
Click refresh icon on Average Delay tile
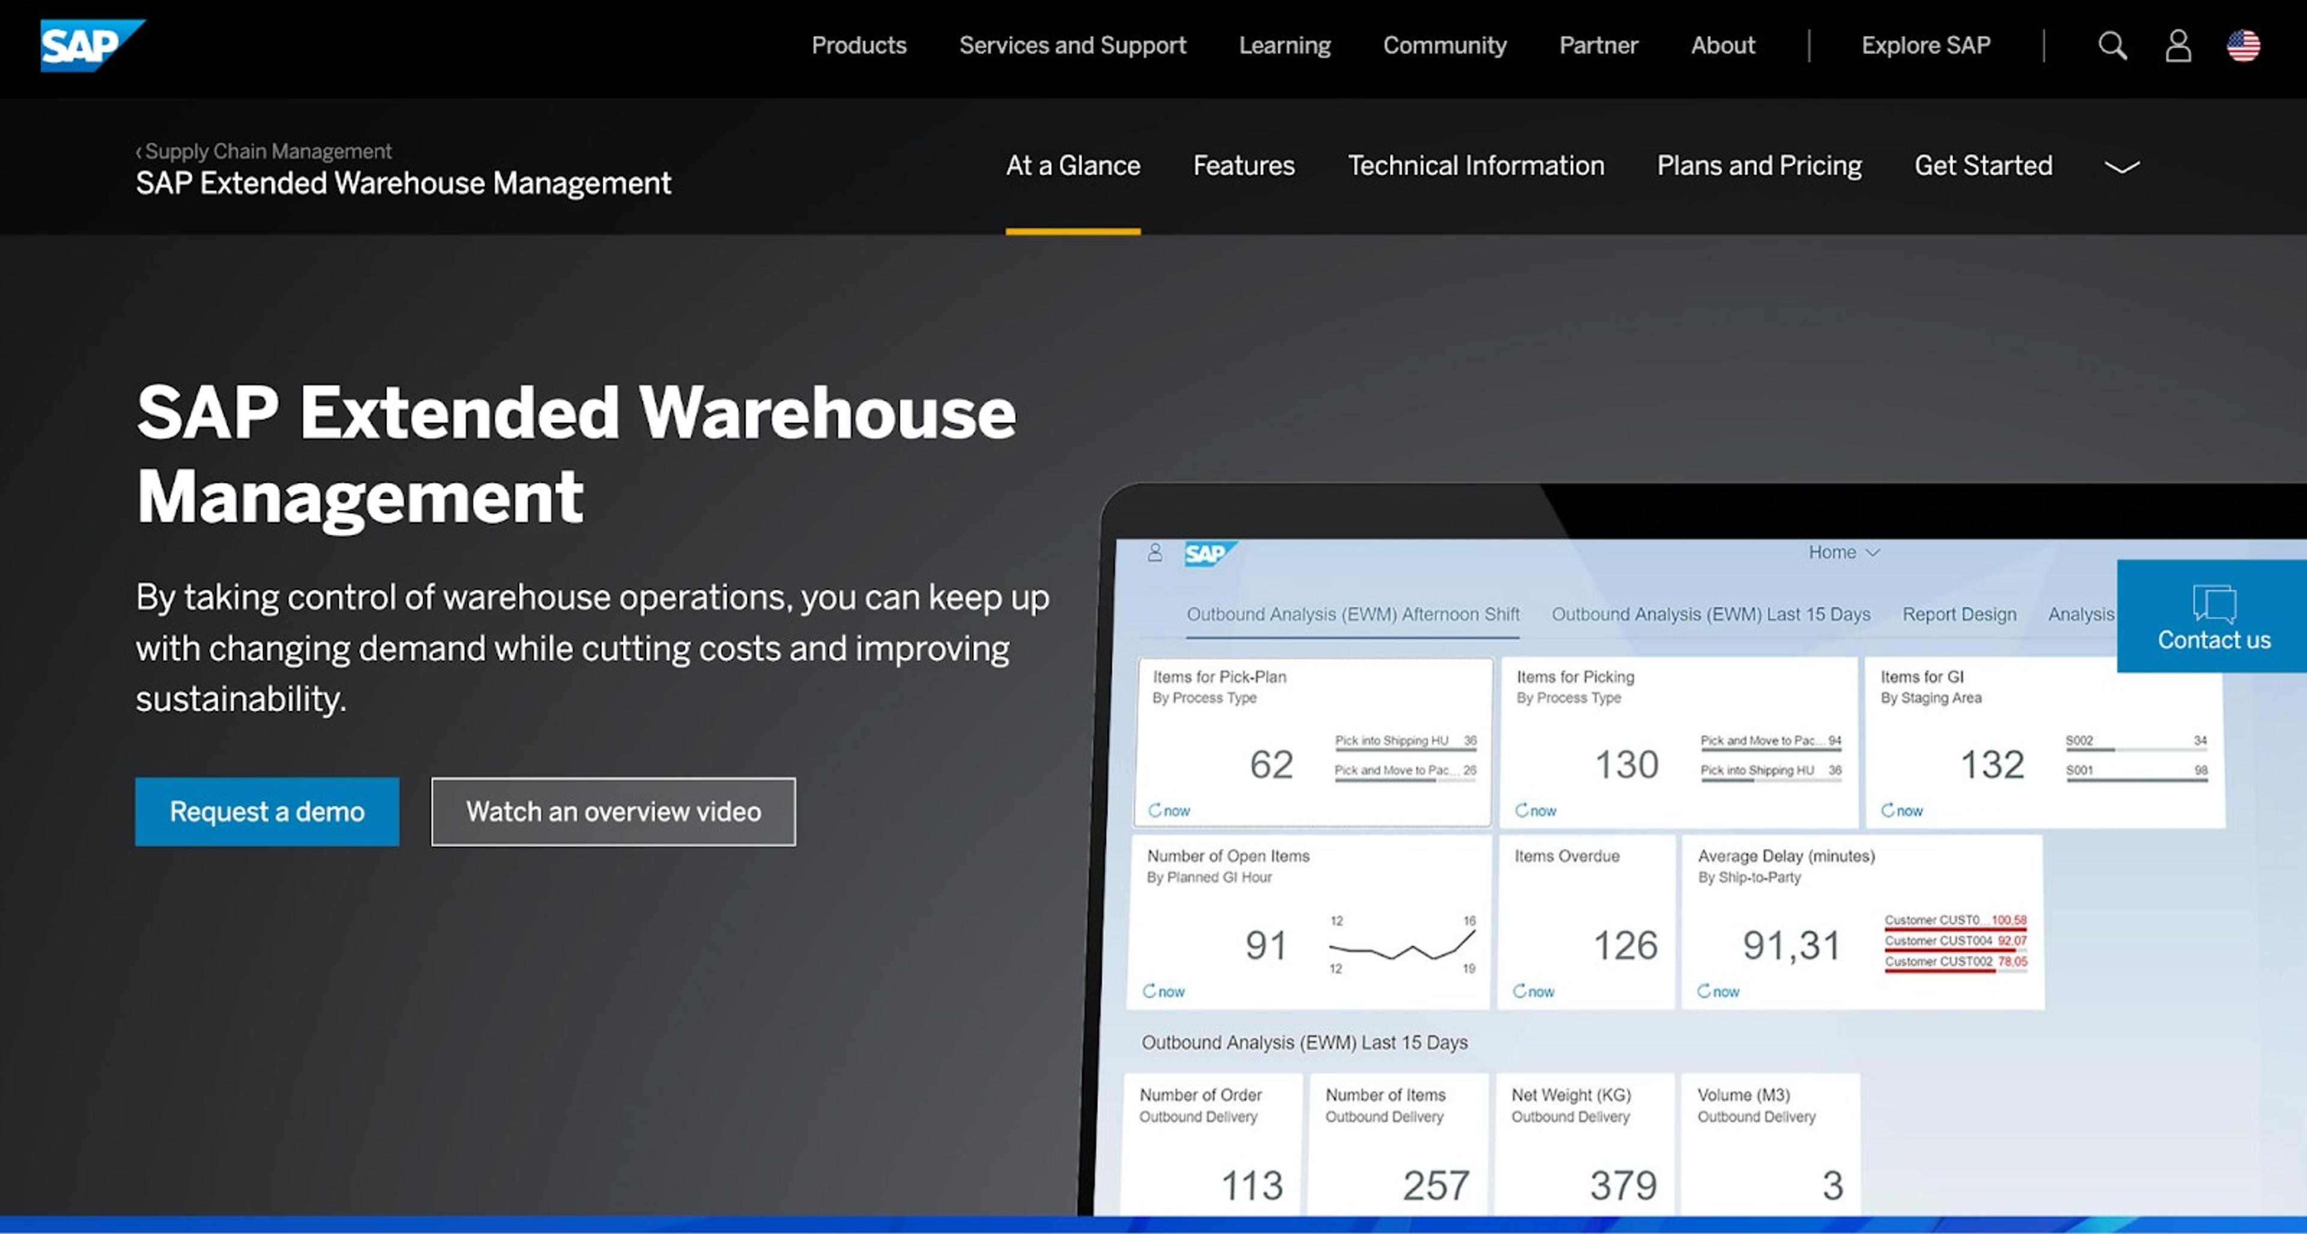pos(1704,991)
